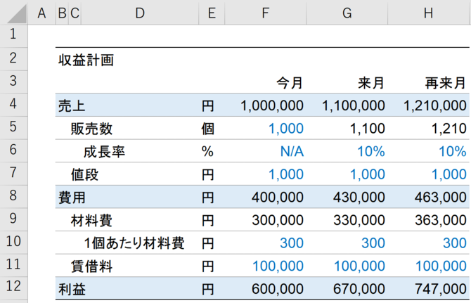Select row 1 header

(x=13, y=36)
